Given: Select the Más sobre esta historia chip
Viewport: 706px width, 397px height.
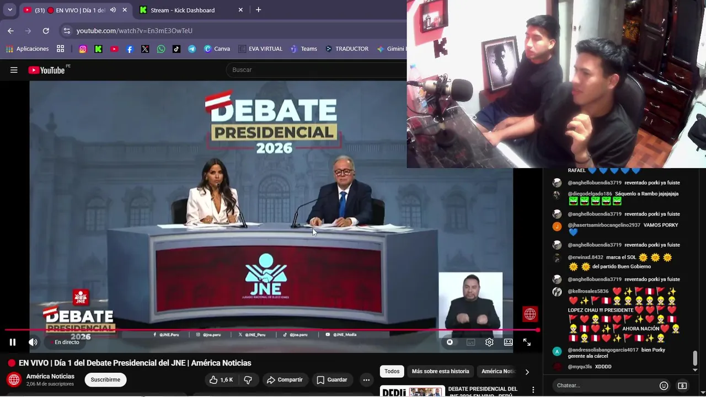Looking at the screenshot, I should pos(441,372).
